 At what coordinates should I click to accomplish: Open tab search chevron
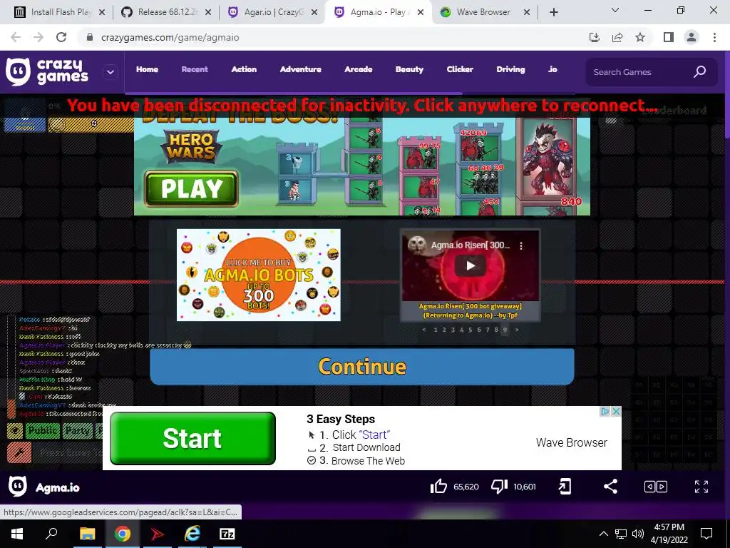tap(615, 10)
